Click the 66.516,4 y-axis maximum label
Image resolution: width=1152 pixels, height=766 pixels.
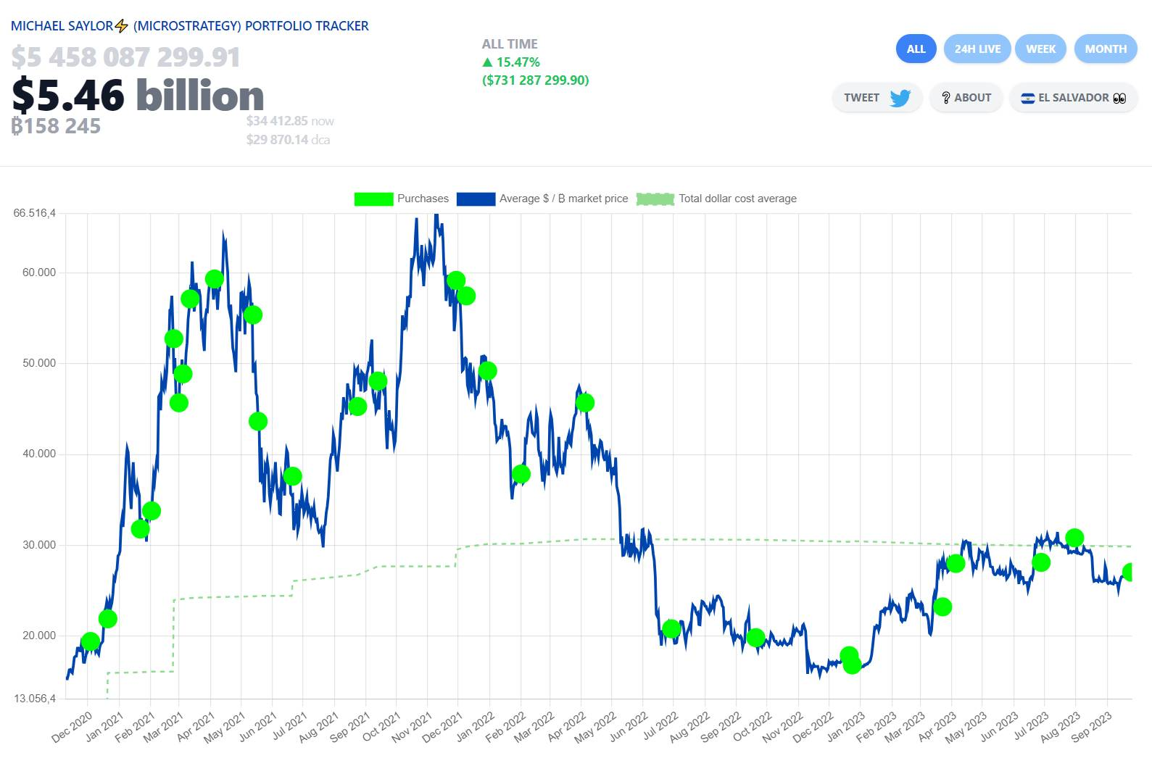34,213
